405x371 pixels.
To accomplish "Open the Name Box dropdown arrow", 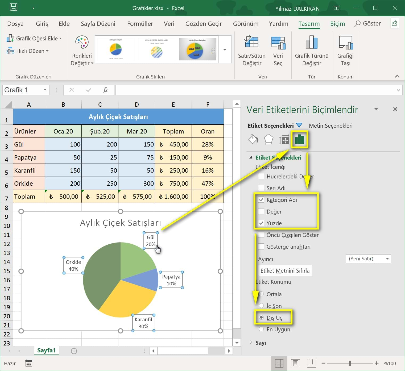I will click(45, 90).
